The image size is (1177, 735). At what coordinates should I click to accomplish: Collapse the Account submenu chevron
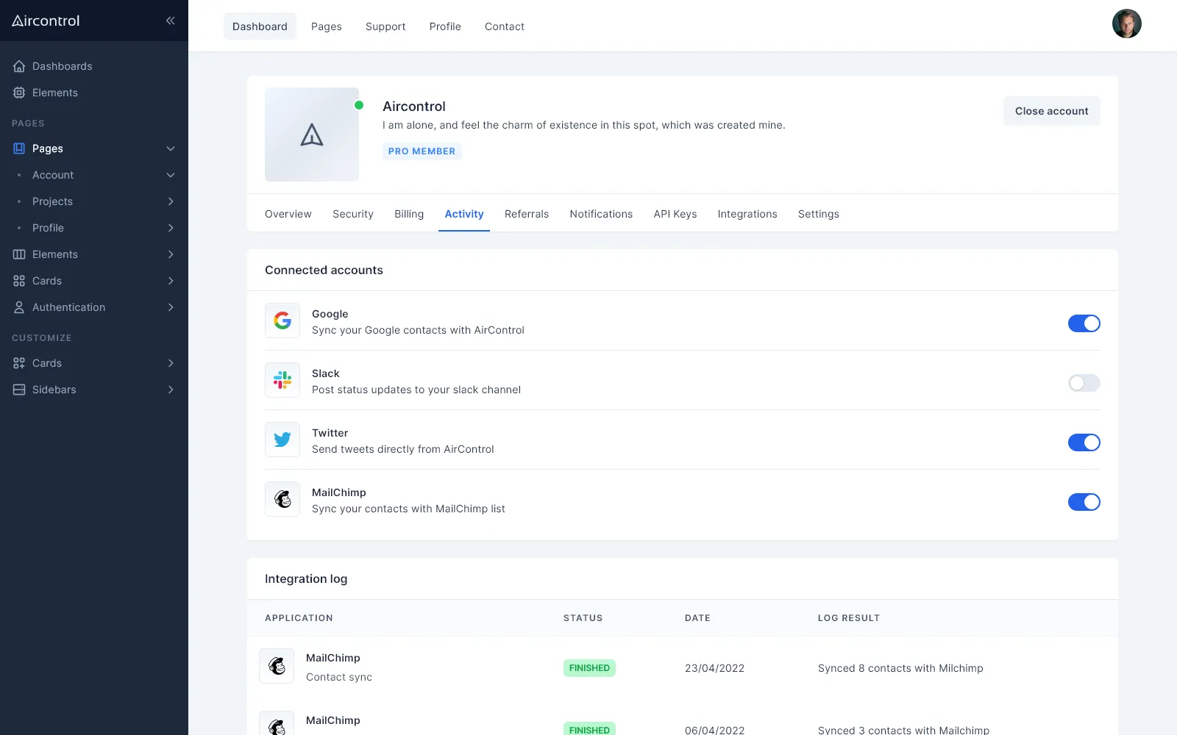tap(171, 175)
